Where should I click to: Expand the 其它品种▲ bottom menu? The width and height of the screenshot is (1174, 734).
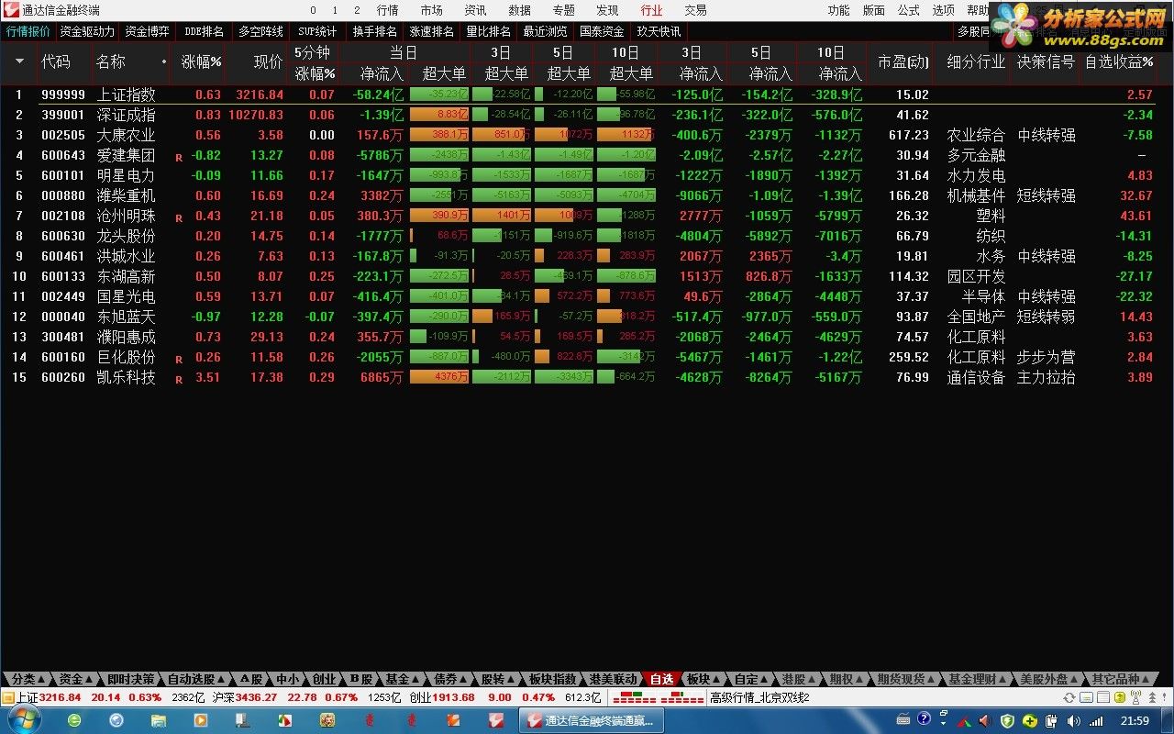(x=1119, y=679)
